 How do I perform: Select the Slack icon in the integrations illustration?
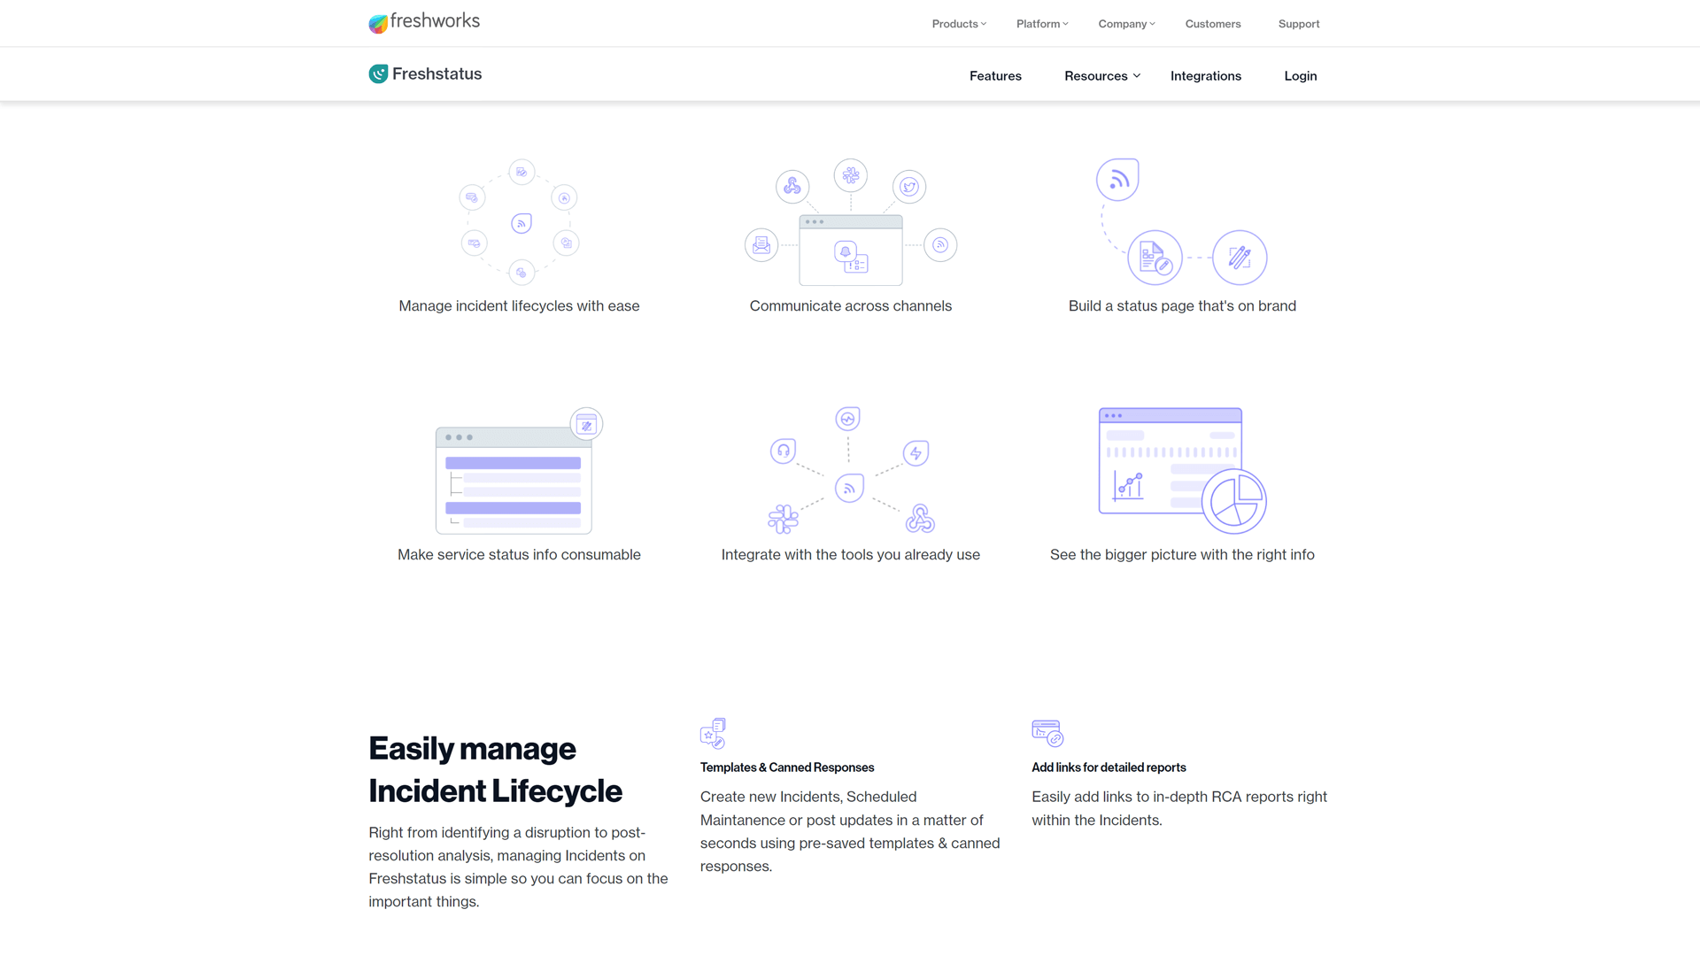(783, 518)
